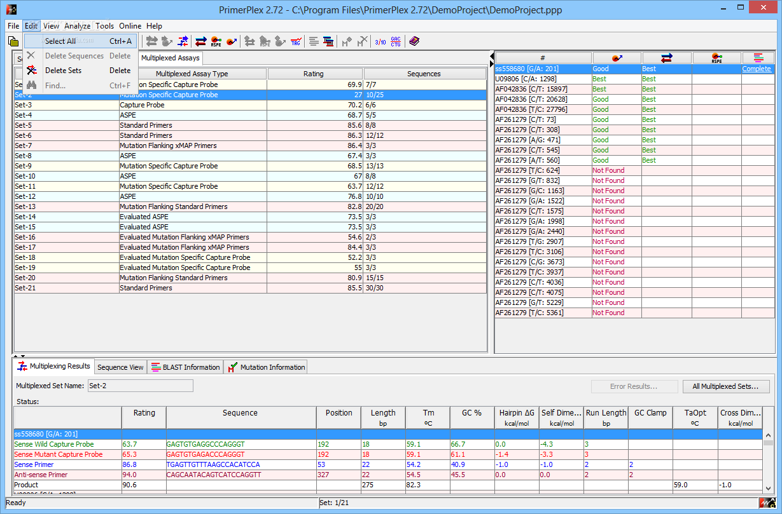
Task: Click the red and blue arrows primer design icon in the toolbar
Action: [200, 41]
